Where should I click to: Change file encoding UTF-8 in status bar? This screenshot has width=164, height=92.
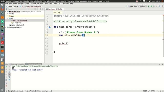[154, 91]
